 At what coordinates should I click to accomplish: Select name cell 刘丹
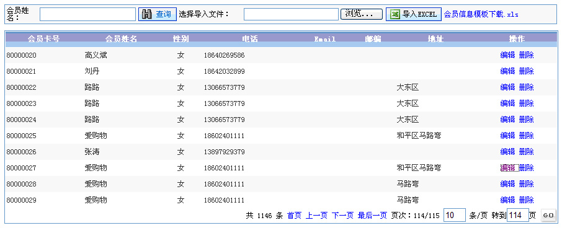(x=92, y=71)
